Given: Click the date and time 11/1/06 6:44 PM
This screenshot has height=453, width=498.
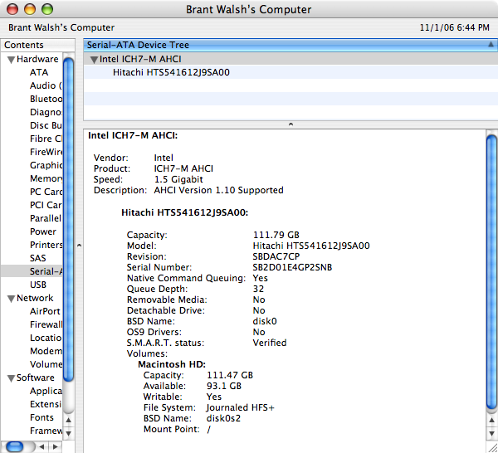Looking at the screenshot, I should 455,27.
